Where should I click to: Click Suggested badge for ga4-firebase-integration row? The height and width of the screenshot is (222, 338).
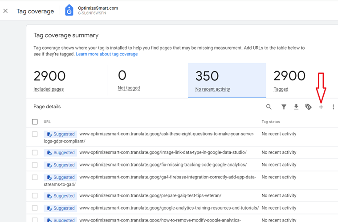pyautogui.click(x=61, y=177)
